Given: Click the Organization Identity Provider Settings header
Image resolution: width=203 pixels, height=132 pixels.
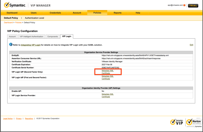Looking at the screenshot, I should pos(101,88).
